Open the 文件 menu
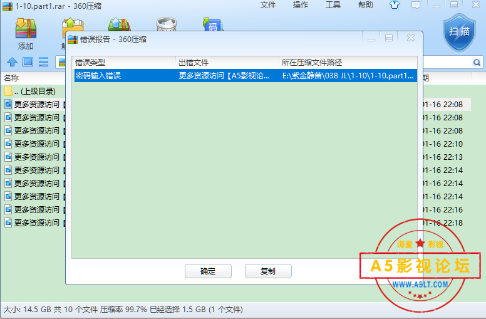This screenshot has height=319, width=486. (x=268, y=5)
